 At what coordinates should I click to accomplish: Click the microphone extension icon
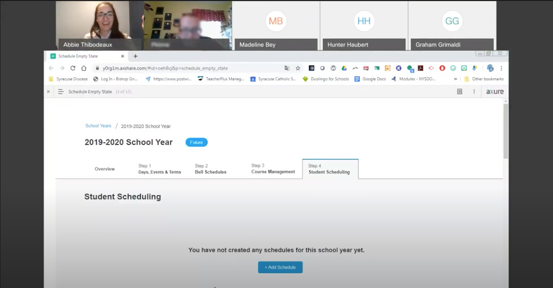point(474,68)
